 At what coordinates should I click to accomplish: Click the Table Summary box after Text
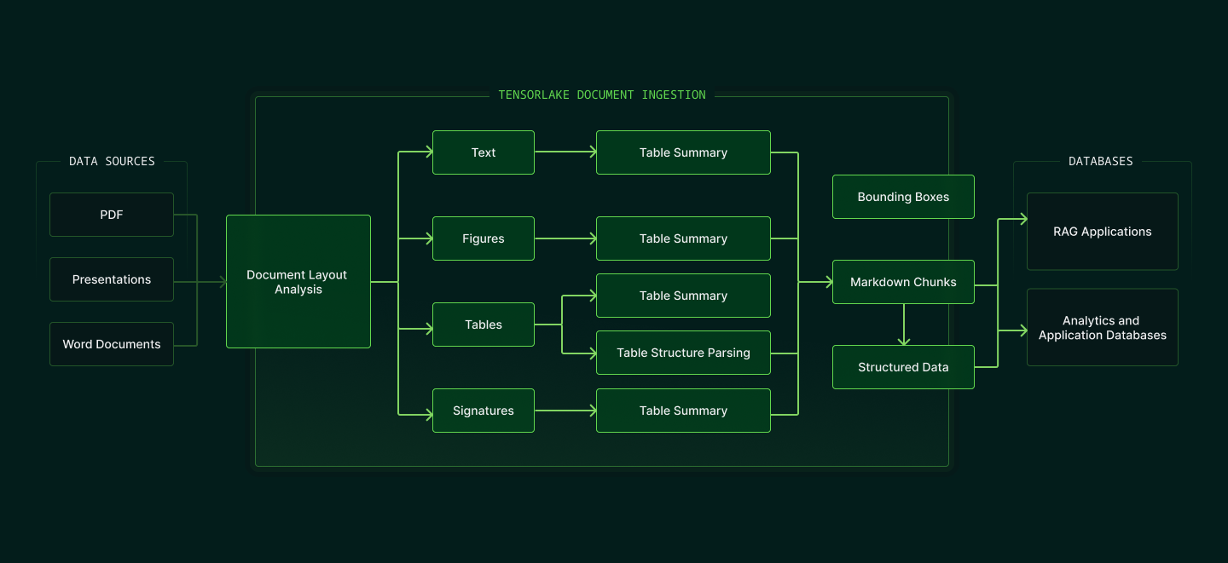(x=683, y=152)
